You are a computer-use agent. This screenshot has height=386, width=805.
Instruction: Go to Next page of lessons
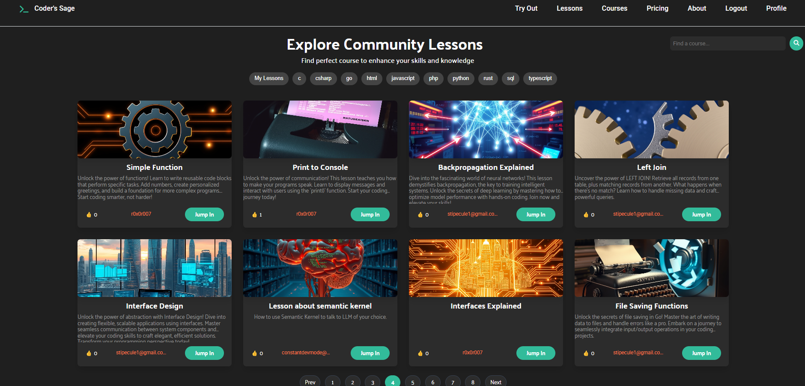pos(496,382)
